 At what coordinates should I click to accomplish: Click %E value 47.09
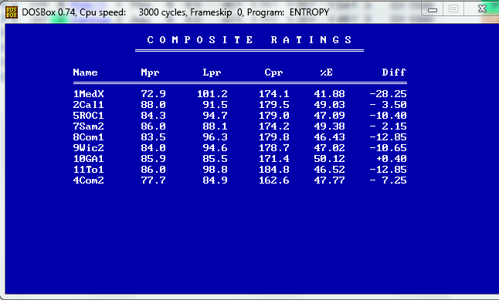tap(329, 116)
